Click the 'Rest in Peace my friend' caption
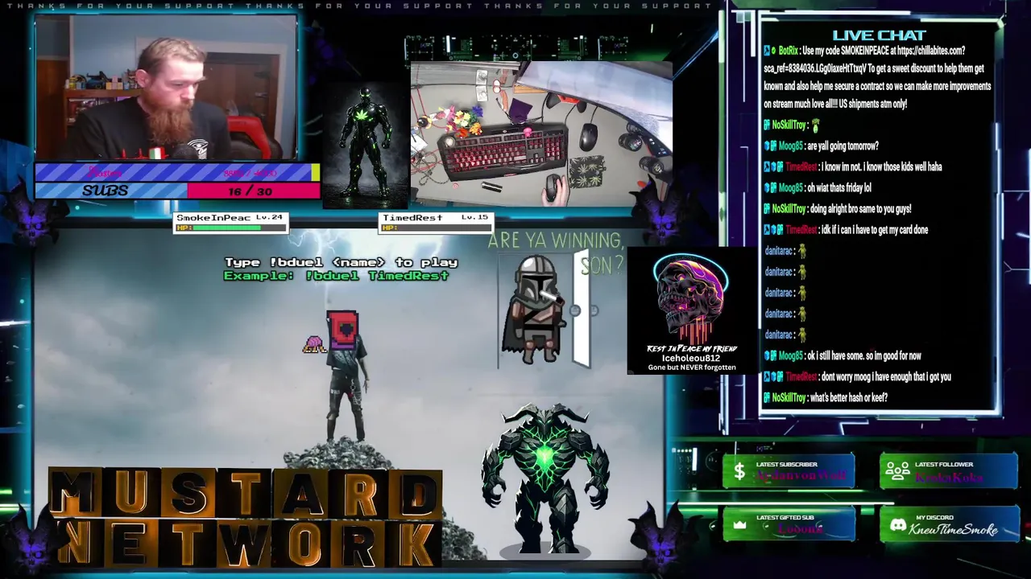Image resolution: width=1031 pixels, height=579 pixels. [x=692, y=348]
